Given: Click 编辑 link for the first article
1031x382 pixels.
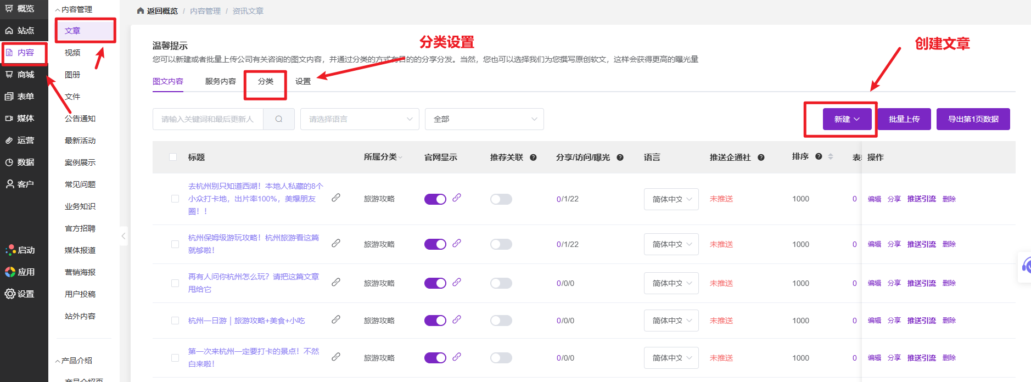Looking at the screenshot, I should pos(874,199).
